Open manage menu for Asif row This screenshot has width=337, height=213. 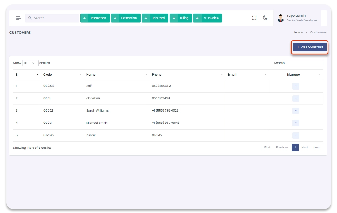pyautogui.click(x=296, y=86)
